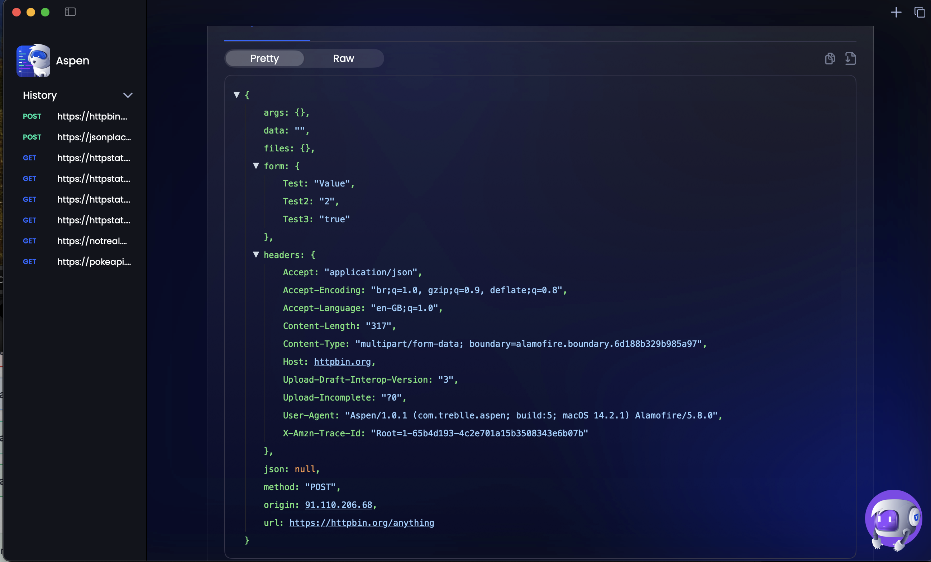
Task: Click the download response icon
Action: click(850, 59)
